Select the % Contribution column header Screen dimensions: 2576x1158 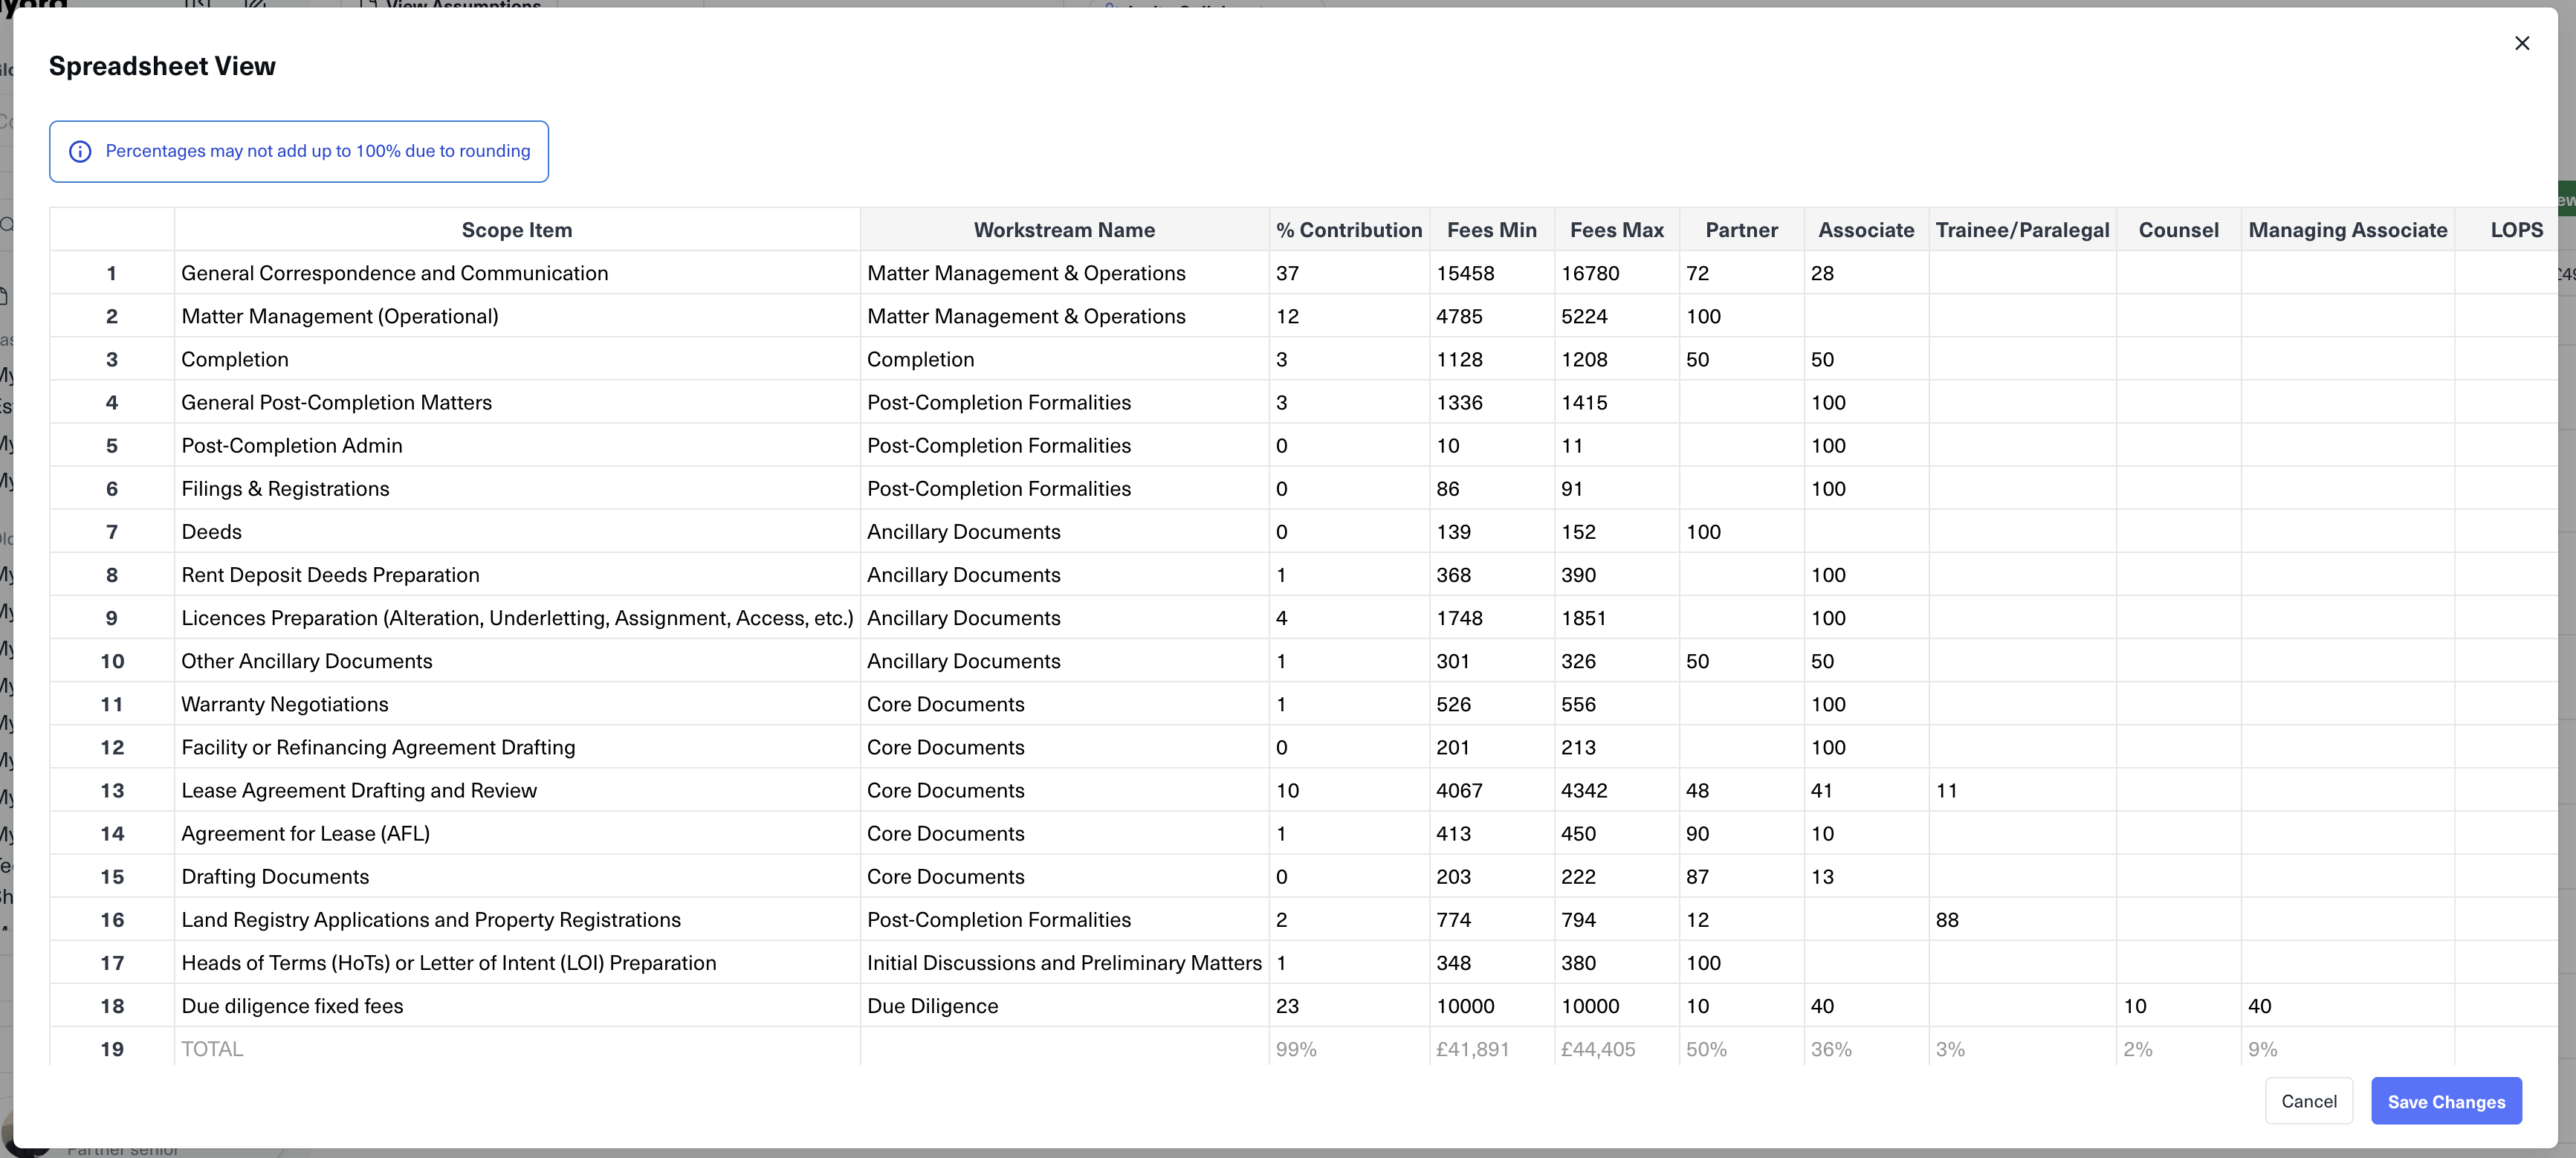[1348, 229]
